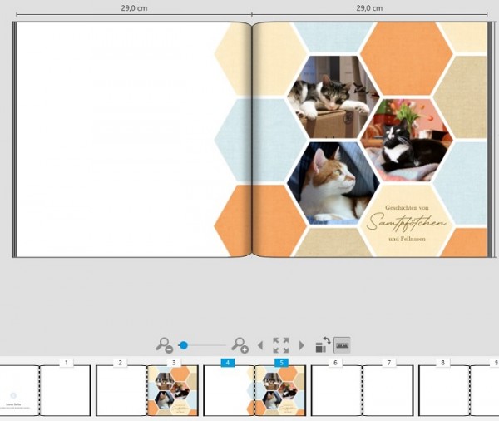Open blank page 6 thumbnail

tap(336, 390)
